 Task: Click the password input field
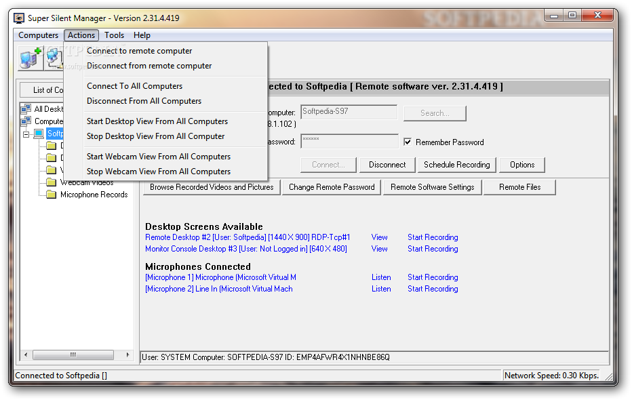(349, 142)
